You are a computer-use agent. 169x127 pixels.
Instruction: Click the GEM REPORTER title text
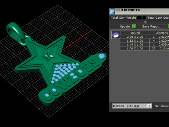pos(128,10)
